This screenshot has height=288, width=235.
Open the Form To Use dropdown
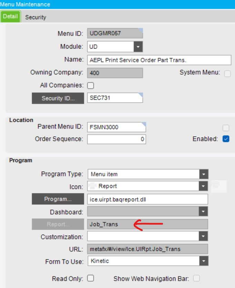click(204, 261)
